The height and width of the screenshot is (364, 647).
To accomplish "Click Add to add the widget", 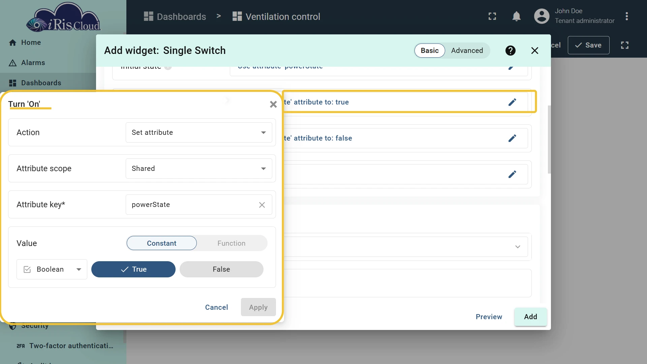I will click(530, 317).
